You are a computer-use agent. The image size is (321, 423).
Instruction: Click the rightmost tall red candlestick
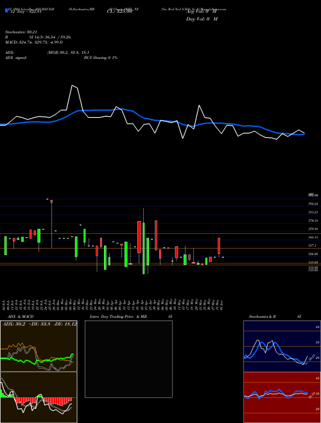219,246
